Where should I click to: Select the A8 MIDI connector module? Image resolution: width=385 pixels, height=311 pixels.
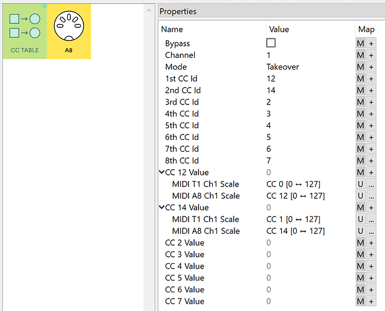[x=69, y=31]
